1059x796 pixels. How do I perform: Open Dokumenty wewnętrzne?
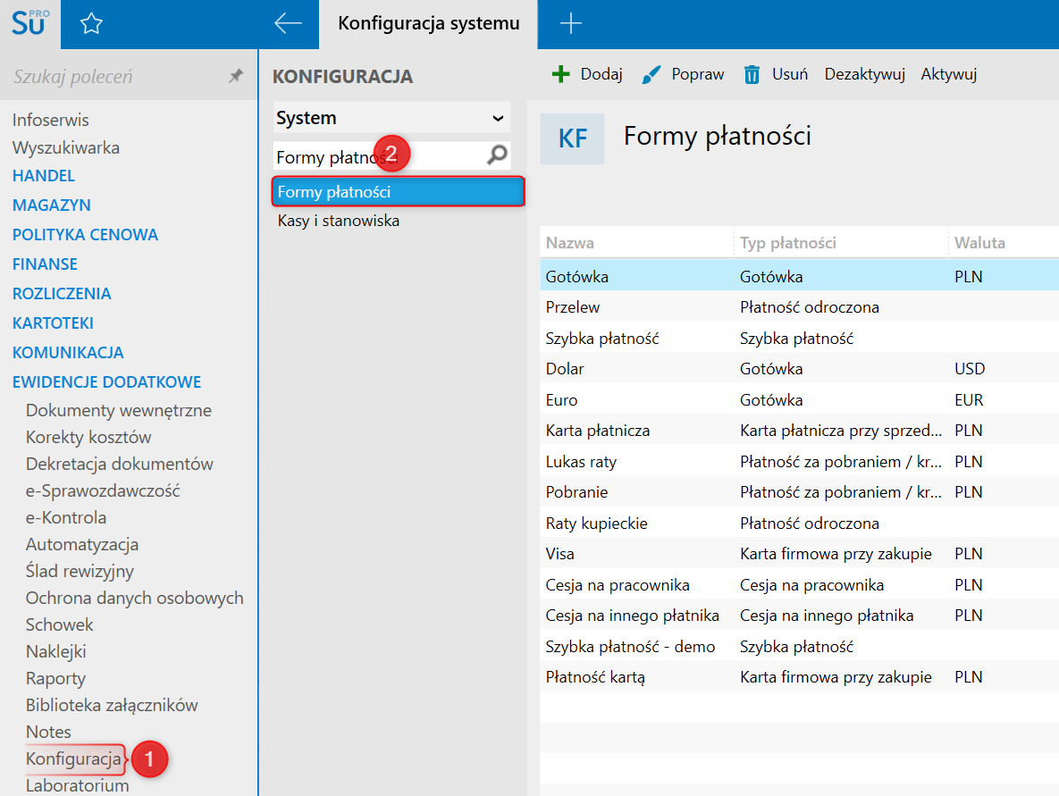pos(119,410)
